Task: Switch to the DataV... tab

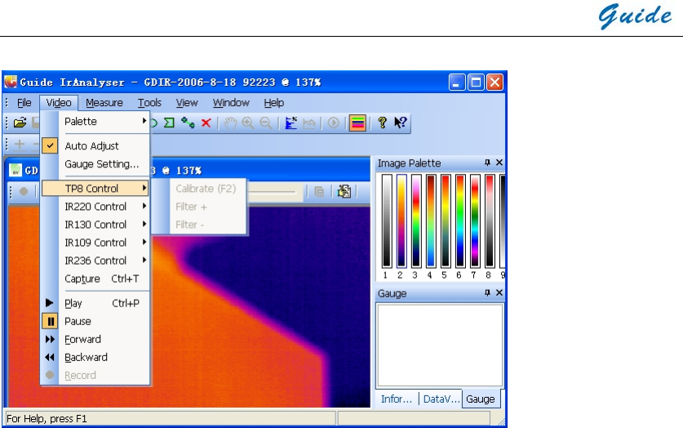Action: pos(441,399)
